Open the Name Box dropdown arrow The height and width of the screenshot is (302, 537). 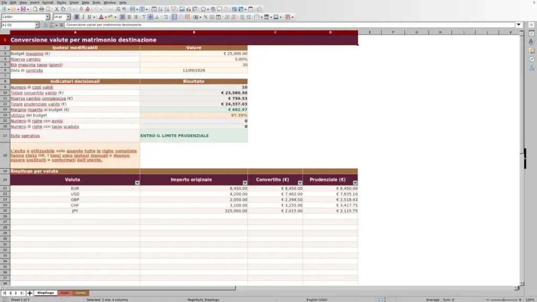pos(37,25)
